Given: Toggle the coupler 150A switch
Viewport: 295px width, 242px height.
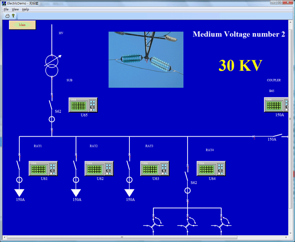Looking at the screenshot, I should pyautogui.click(x=278, y=135).
